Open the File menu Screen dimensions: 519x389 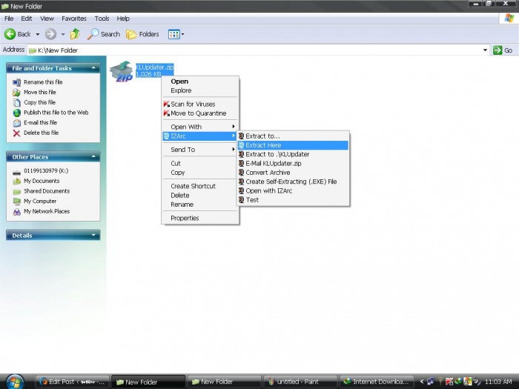click(x=9, y=19)
